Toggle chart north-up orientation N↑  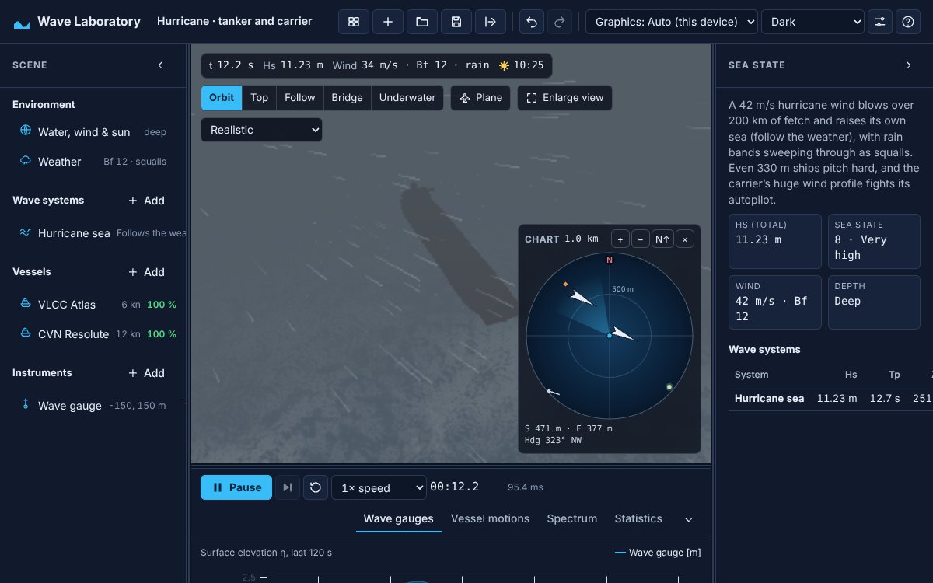(663, 239)
